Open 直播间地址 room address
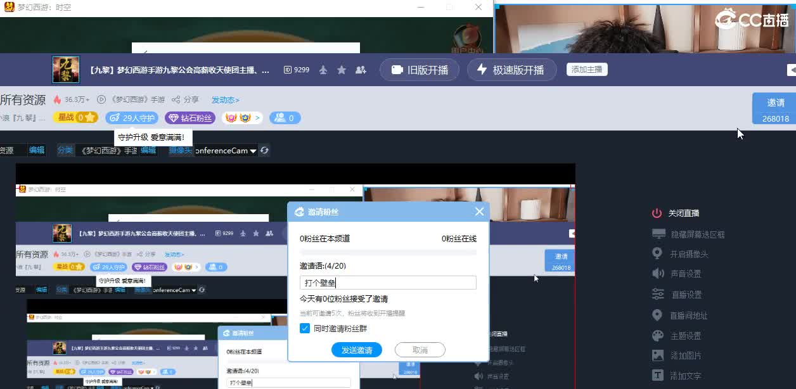Screen dimensions: 796x389 tap(679, 316)
